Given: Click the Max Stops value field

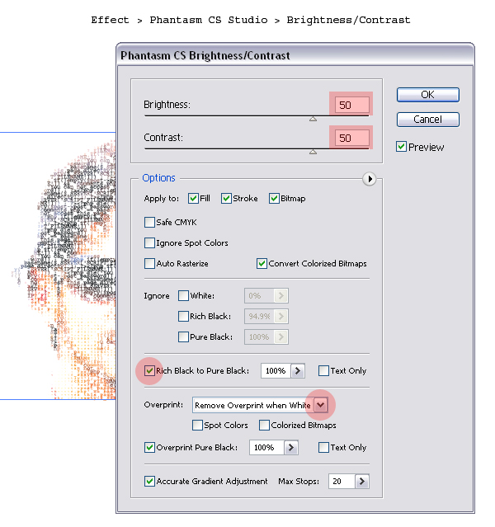Looking at the screenshot, I should pyautogui.click(x=342, y=481).
